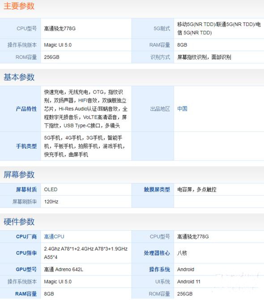Open the CPU厂商 label link
264x300 pixels.
(26, 237)
